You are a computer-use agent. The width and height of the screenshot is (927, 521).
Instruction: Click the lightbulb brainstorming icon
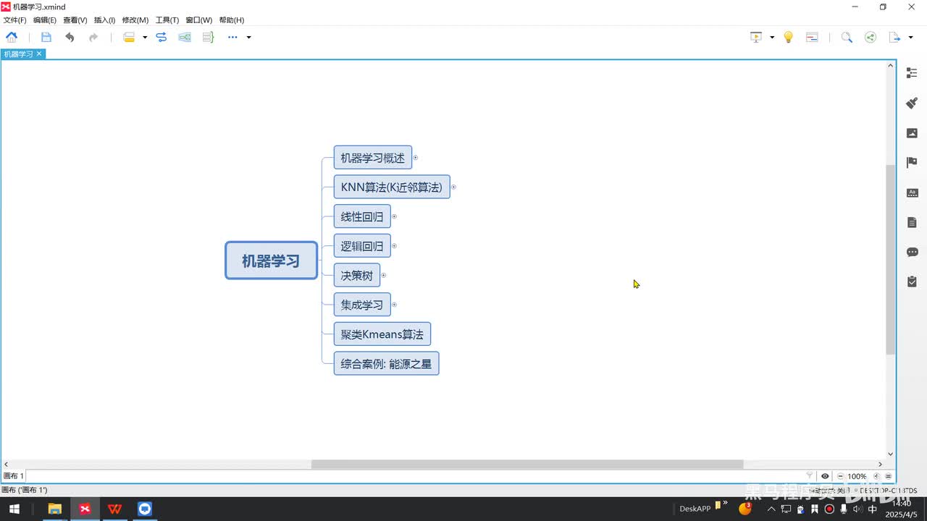789,37
